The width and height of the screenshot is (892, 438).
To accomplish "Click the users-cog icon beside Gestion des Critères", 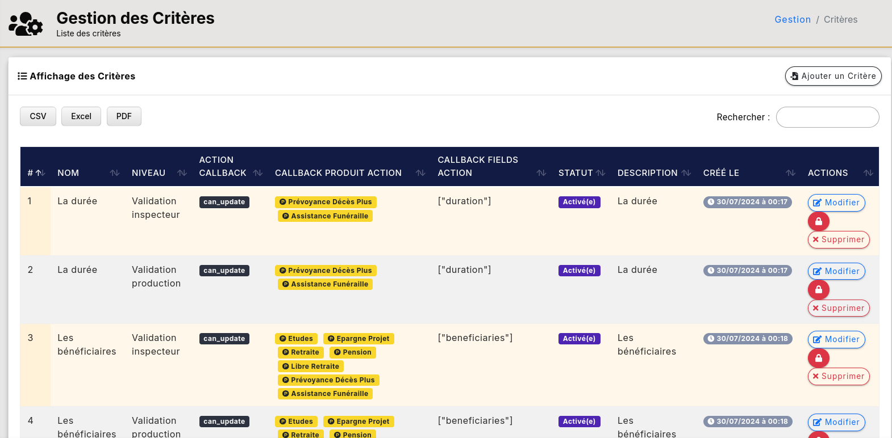I will (26, 24).
